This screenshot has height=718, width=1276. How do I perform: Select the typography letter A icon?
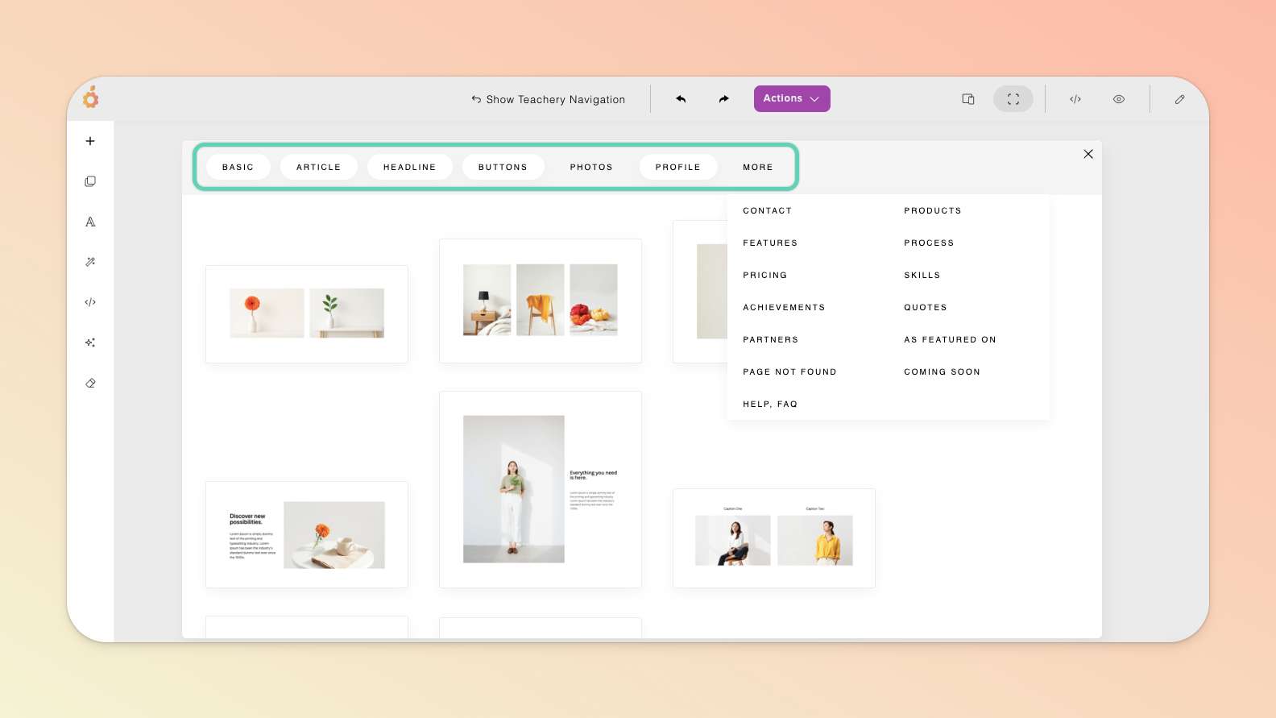click(90, 222)
